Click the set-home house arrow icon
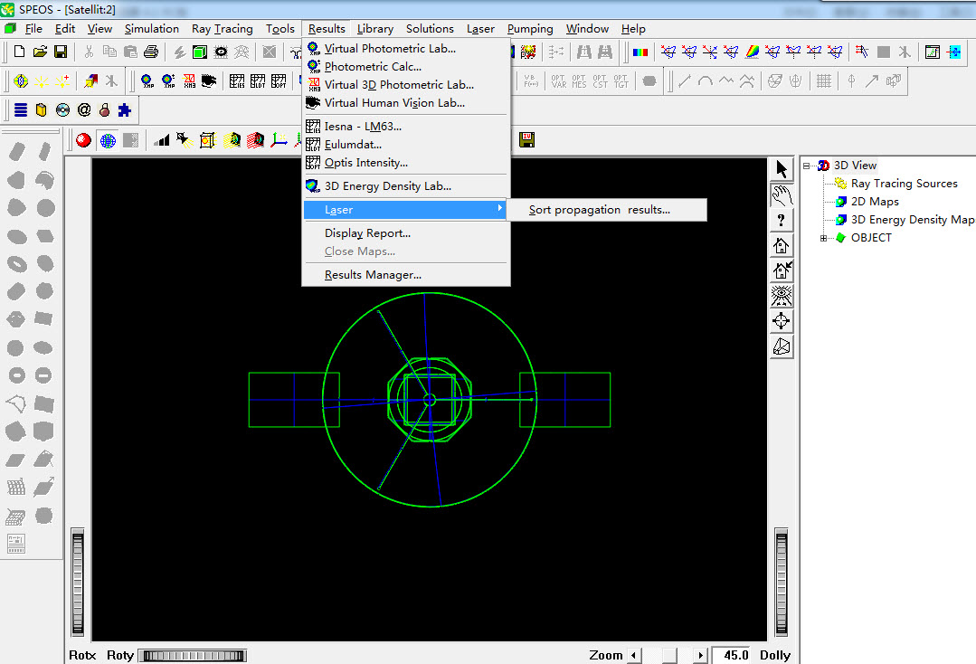Viewport: 976px width, 664px height. coord(782,270)
